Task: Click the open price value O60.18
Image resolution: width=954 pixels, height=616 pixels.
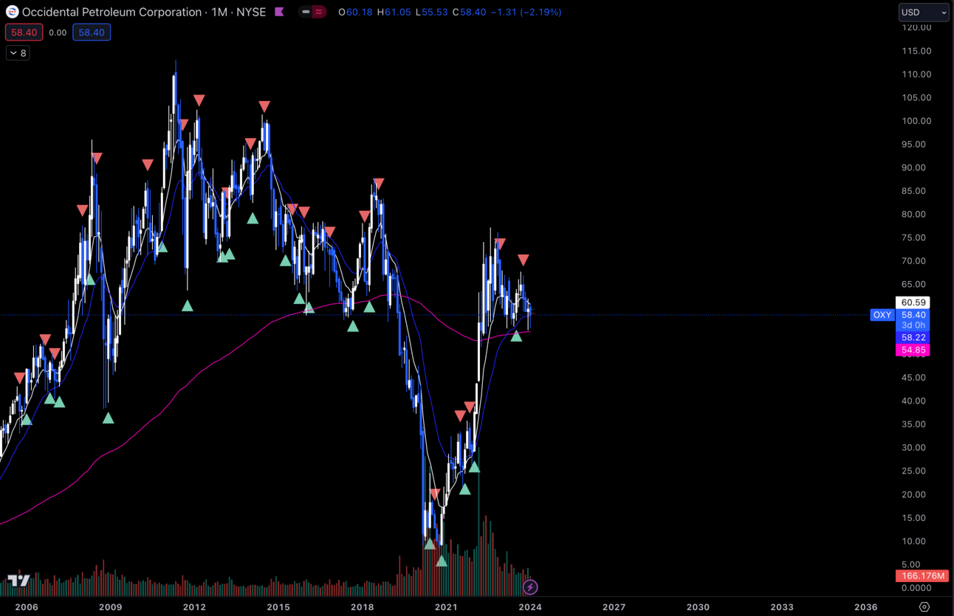Action: pos(356,12)
